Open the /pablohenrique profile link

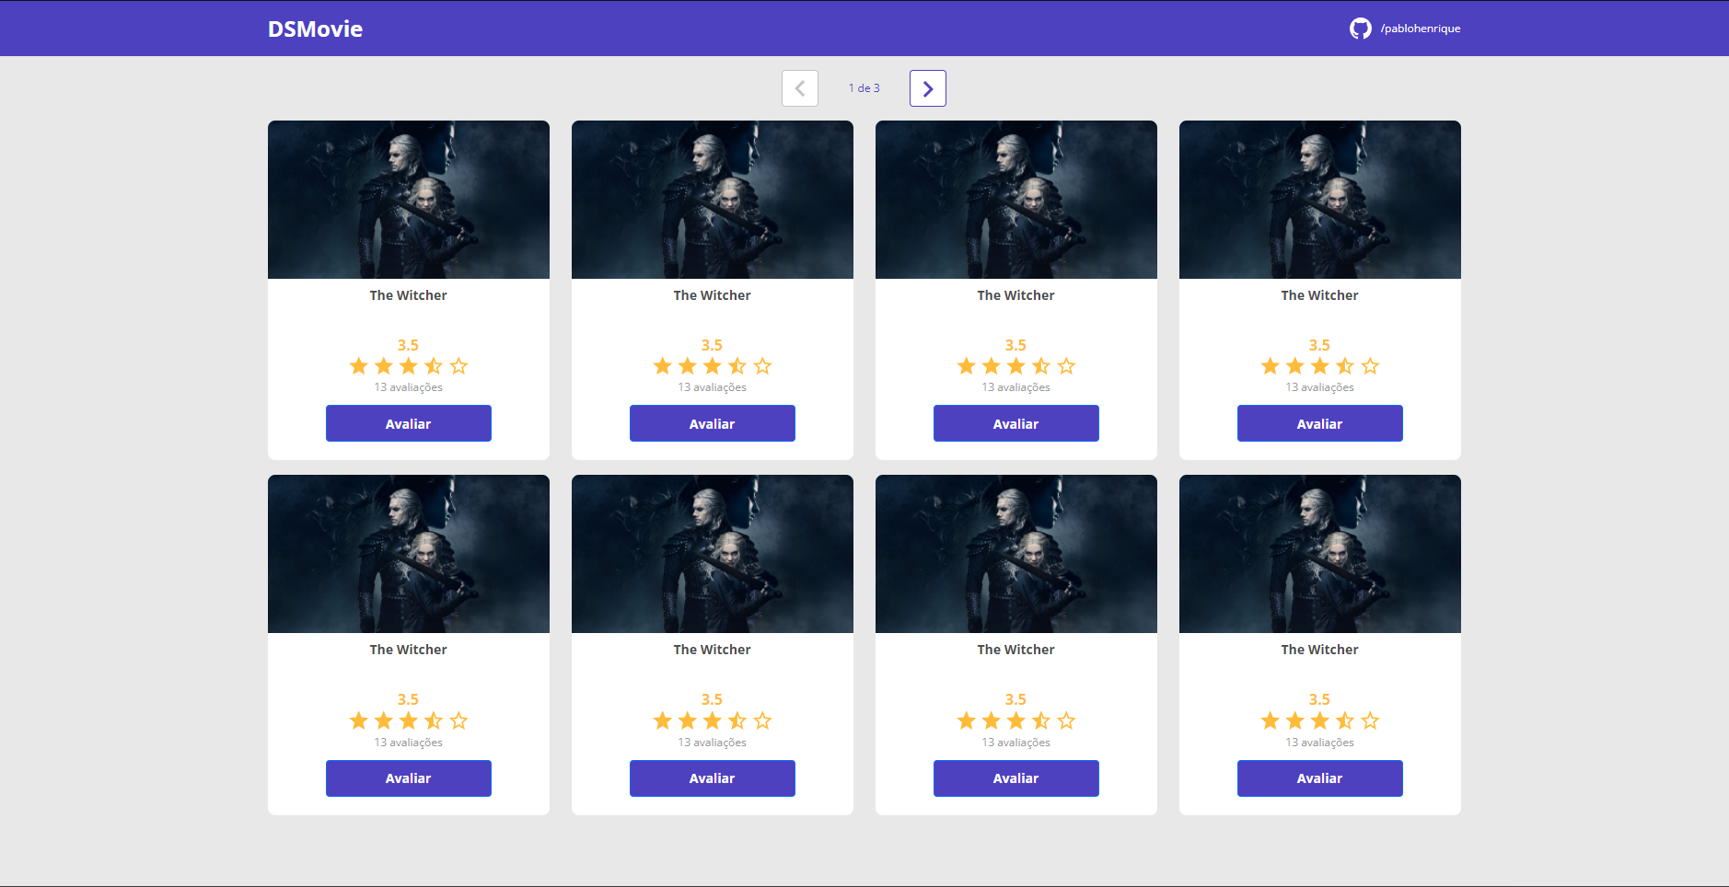(x=1420, y=29)
